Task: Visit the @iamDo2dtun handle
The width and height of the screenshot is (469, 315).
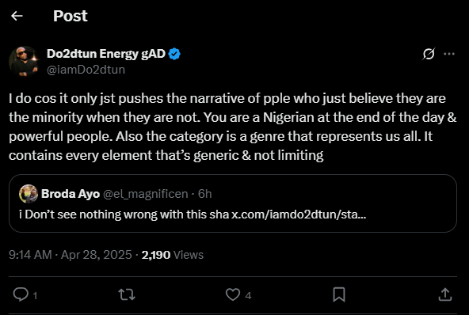Action: coord(86,70)
